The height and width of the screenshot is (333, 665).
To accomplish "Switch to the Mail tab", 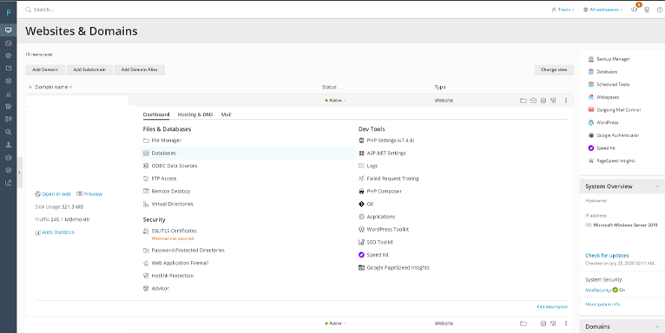I will click(226, 114).
